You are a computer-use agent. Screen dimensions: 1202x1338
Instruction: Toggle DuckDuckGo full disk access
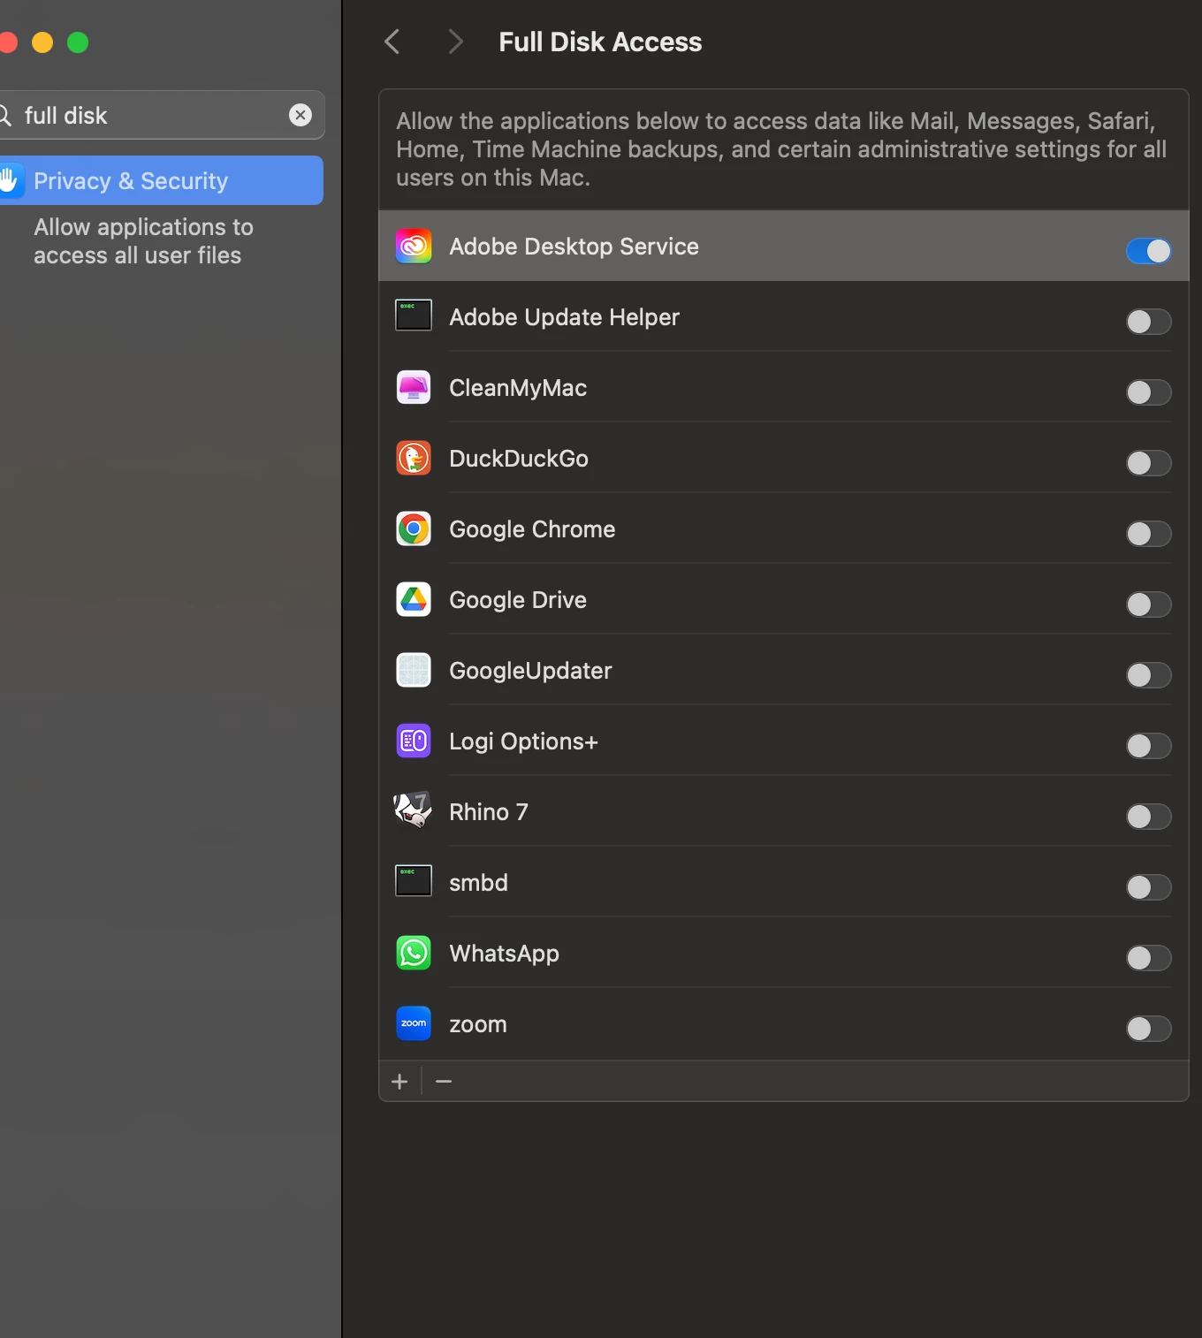(x=1149, y=463)
